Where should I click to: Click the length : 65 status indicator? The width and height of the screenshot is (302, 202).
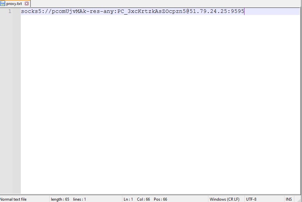(x=60, y=199)
